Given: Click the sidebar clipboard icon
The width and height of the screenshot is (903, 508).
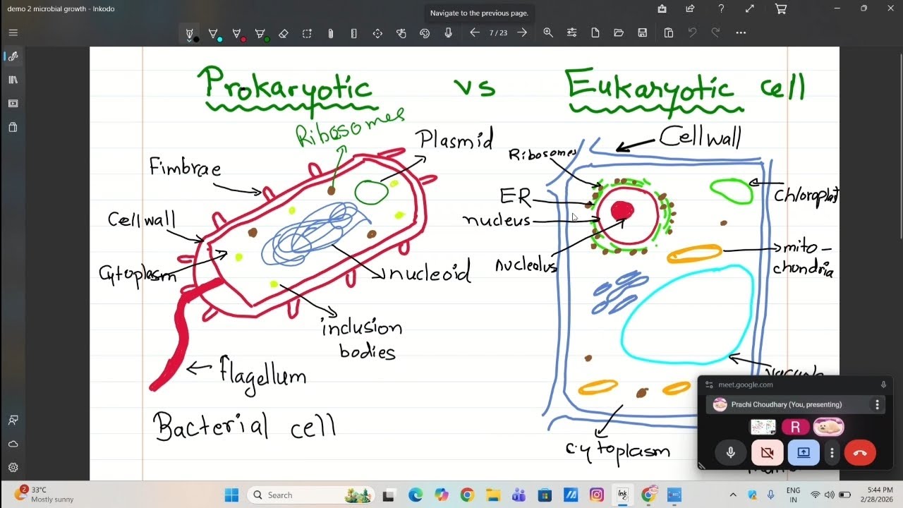Looking at the screenshot, I should (x=13, y=128).
